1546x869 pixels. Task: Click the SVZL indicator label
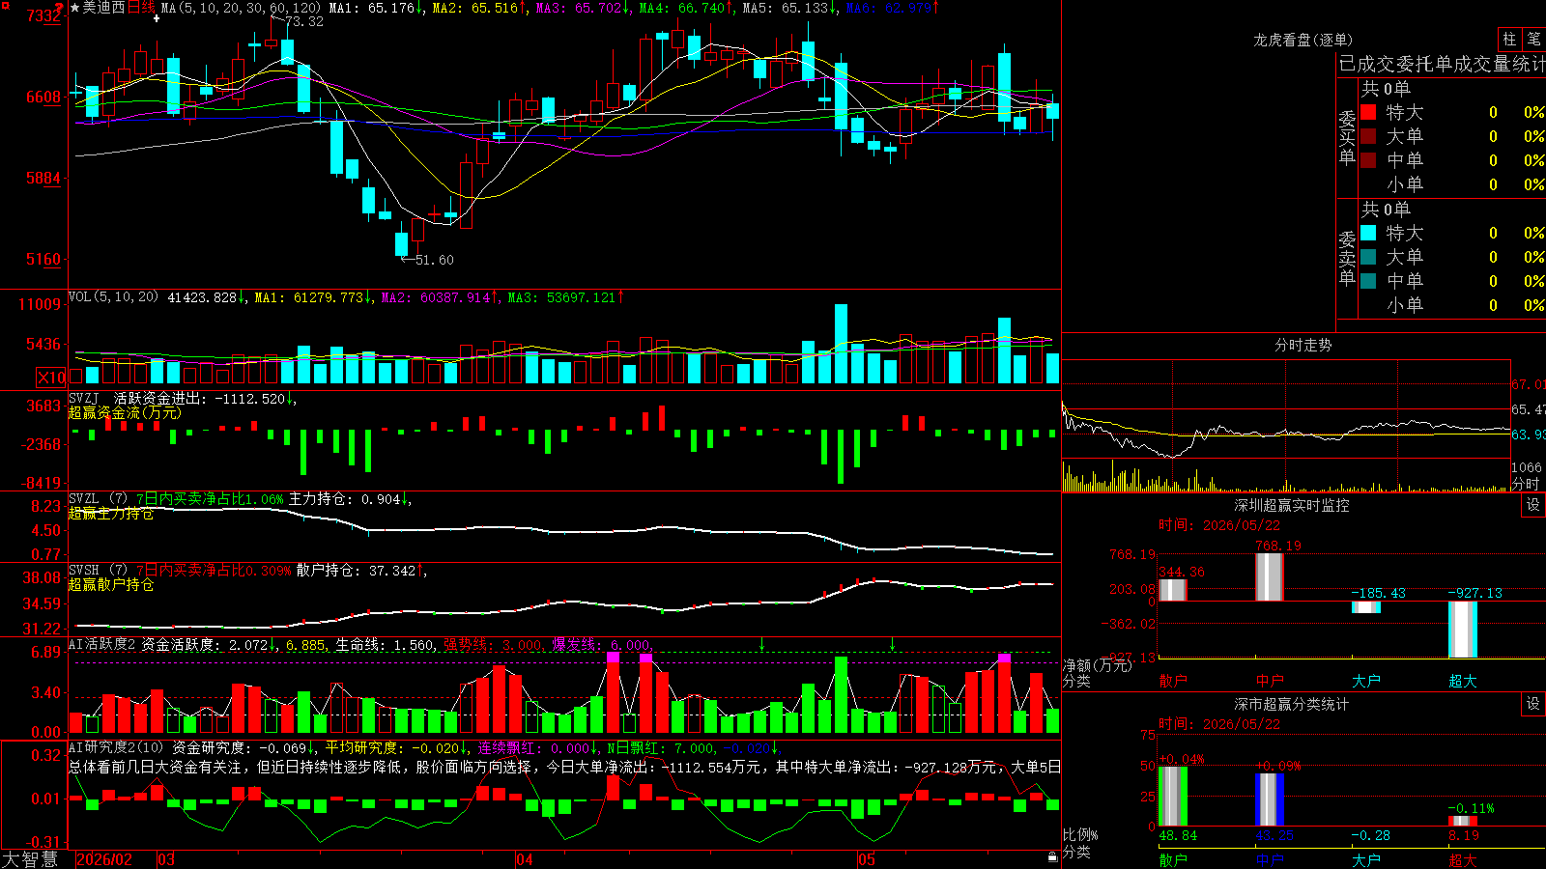pyautogui.click(x=84, y=499)
